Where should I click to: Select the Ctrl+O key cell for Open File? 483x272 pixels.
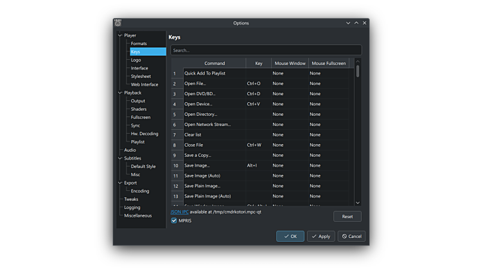point(258,84)
